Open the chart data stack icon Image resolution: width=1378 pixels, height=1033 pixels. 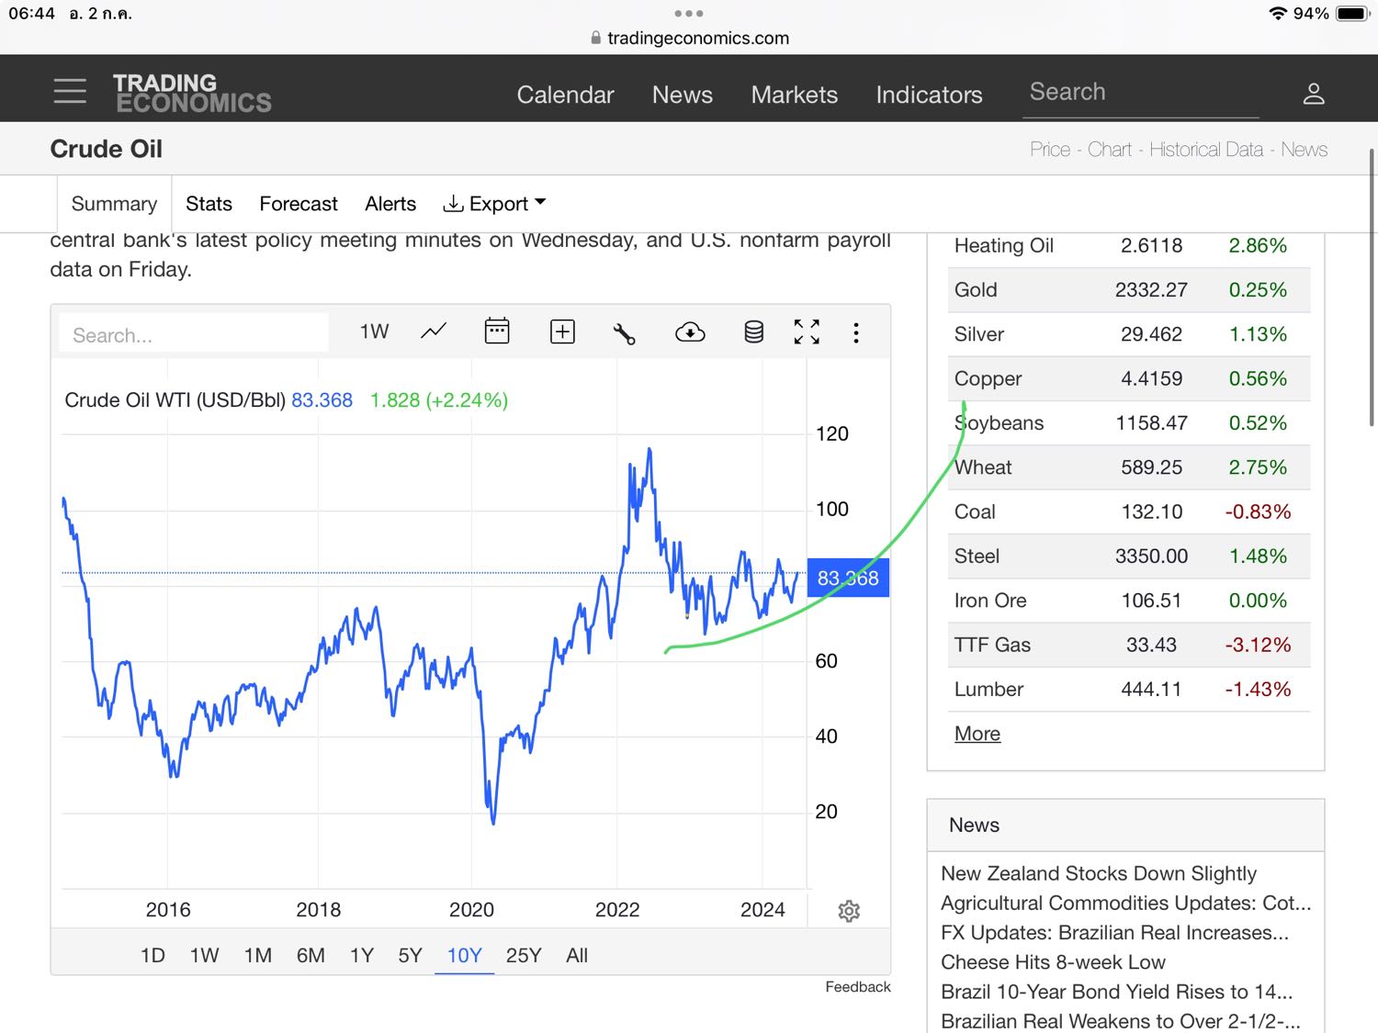tap(753, 332)
